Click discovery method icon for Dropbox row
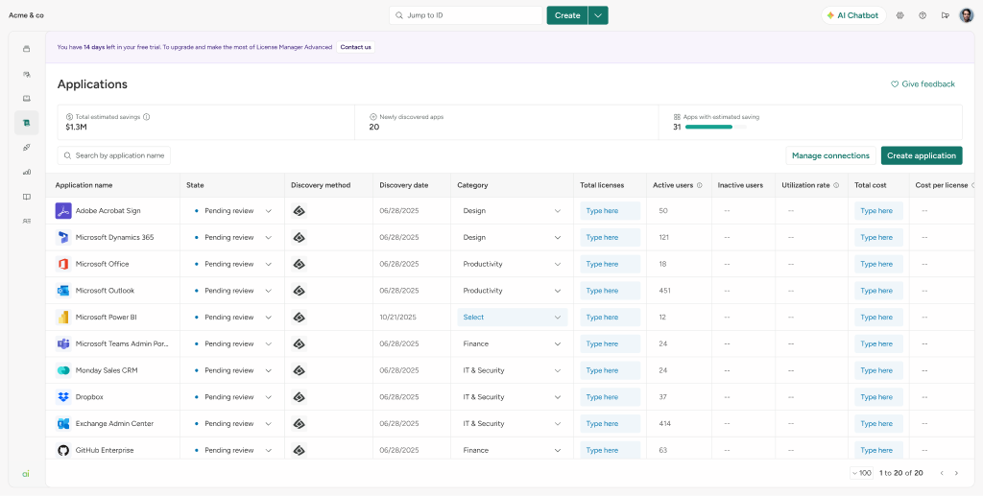The image size is (983, 496). click(x=300, y=397)
